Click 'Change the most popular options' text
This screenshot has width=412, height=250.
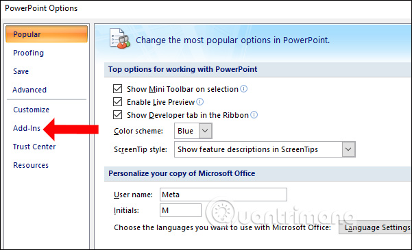coord(232,40)
